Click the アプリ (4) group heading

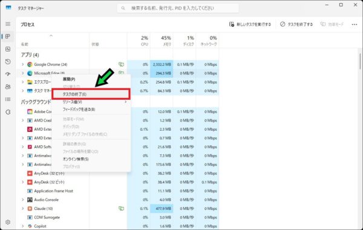(30, 55)
